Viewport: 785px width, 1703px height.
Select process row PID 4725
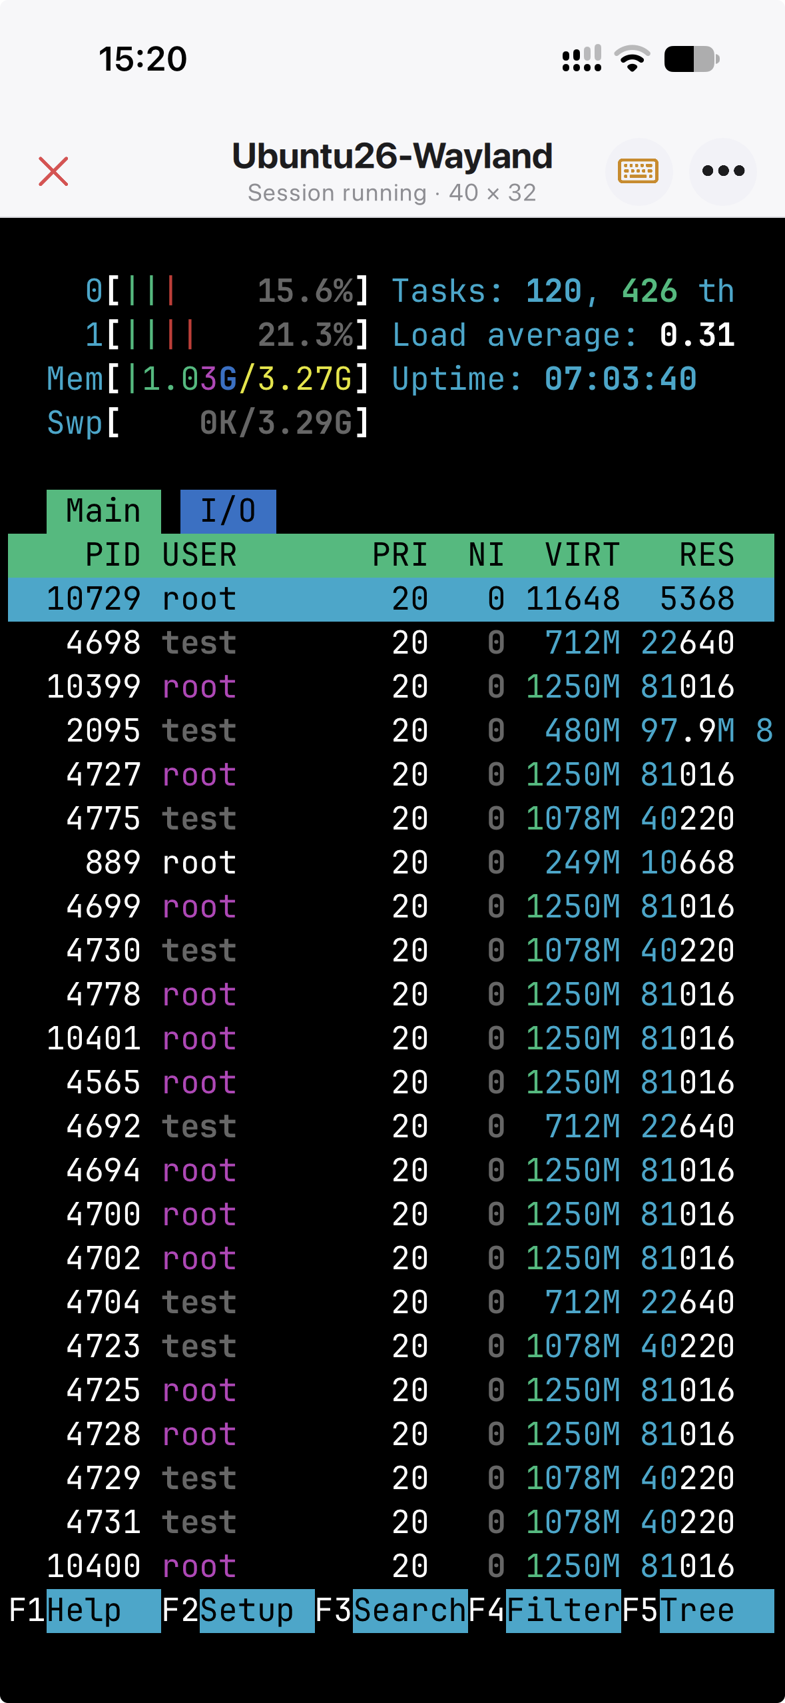pos(391,1391)
